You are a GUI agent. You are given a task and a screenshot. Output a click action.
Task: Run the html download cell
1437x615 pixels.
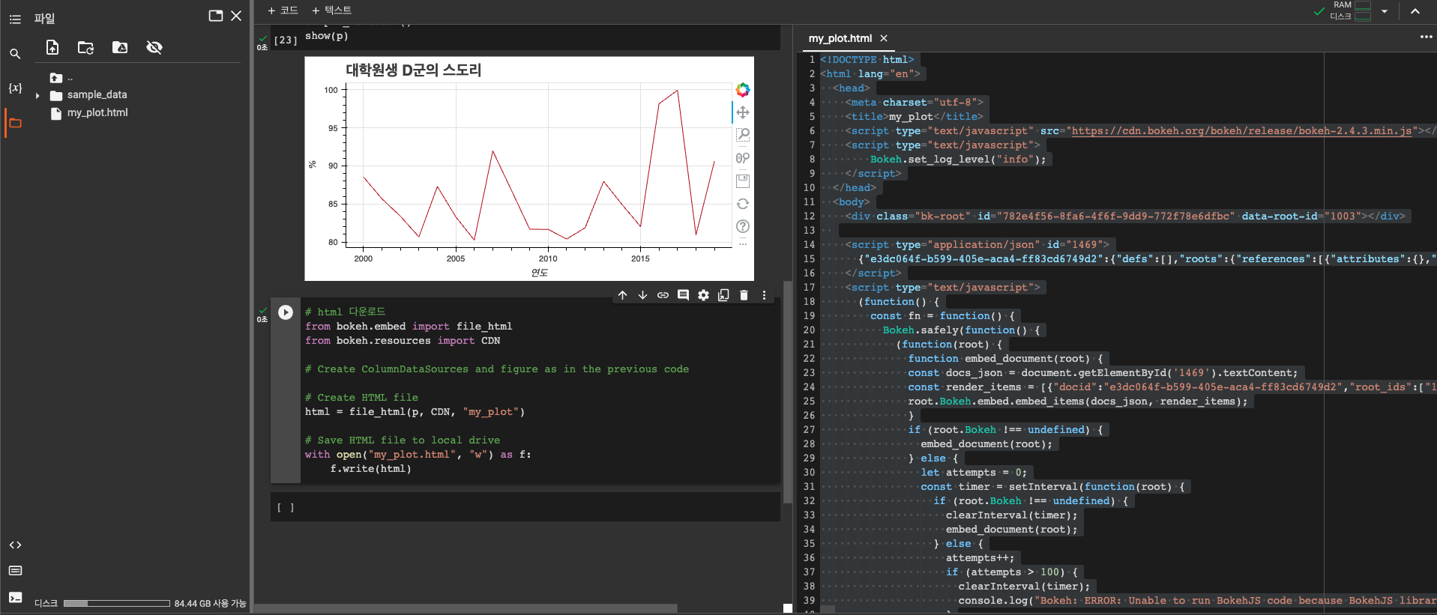pyautogui.click(x=286, y=312)
